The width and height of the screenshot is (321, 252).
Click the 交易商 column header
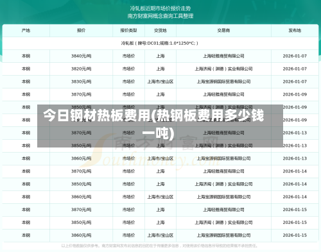223,30
